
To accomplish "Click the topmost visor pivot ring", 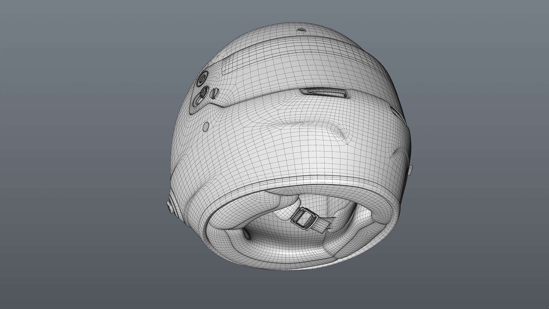I will point(202,78).
